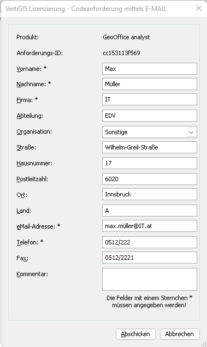Click the Ort label

(22, 195)
